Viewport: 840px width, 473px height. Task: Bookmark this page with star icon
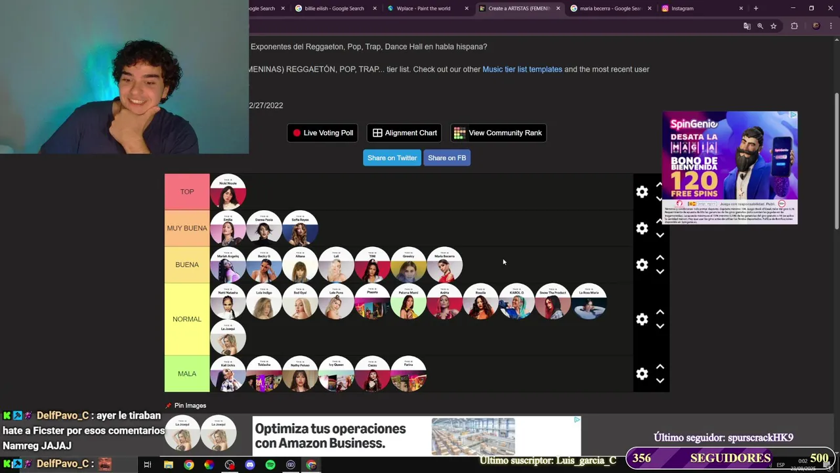point(774,26)
